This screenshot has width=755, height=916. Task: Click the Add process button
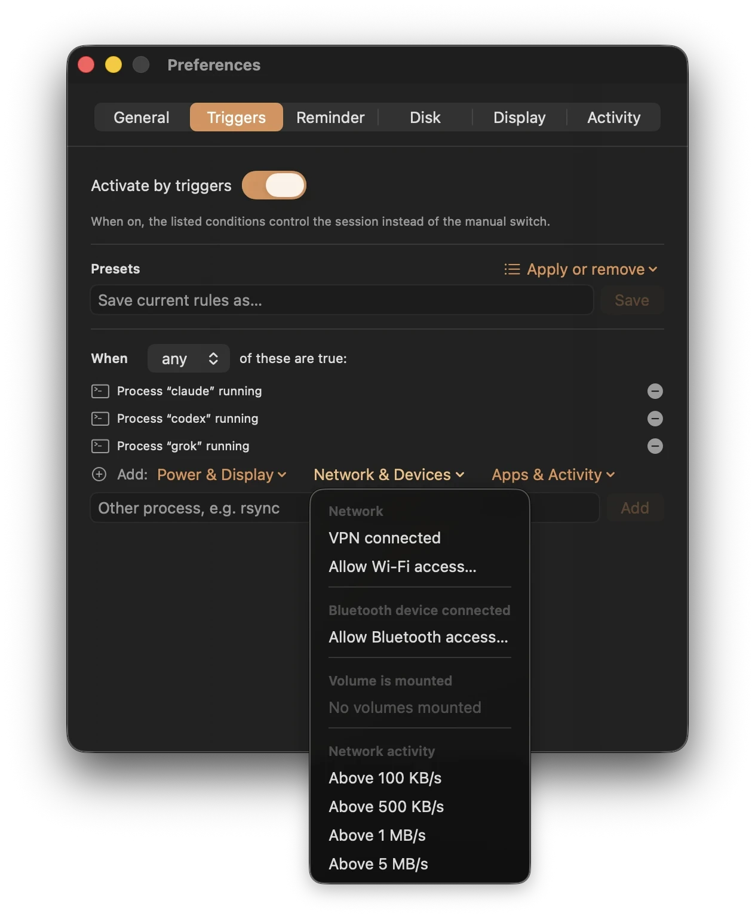click(x=635, y=508)
